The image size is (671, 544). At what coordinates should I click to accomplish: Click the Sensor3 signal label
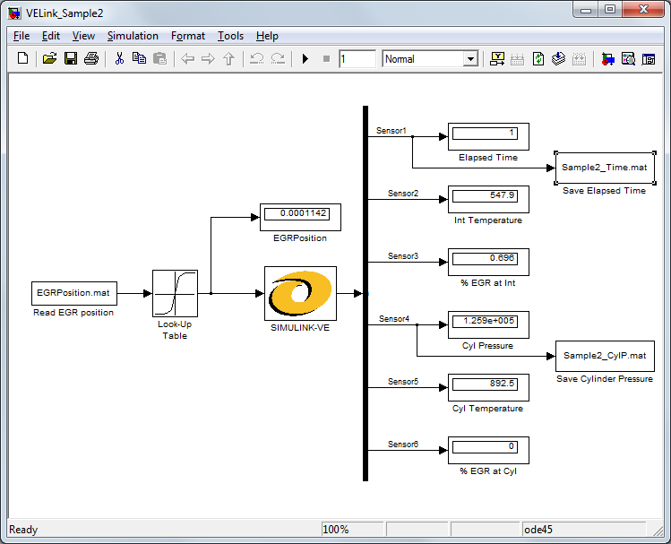403,256
